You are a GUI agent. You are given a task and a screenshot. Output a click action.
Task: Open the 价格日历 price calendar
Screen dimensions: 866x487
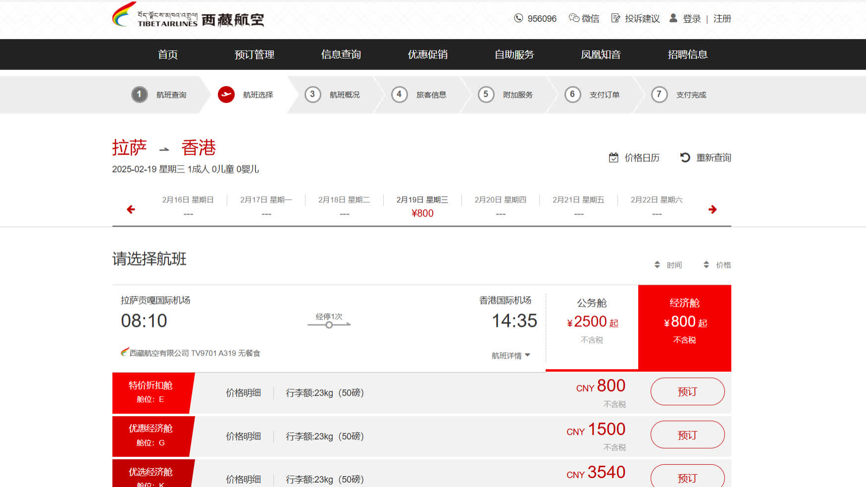pyautogui.click(x=634, y=158)
